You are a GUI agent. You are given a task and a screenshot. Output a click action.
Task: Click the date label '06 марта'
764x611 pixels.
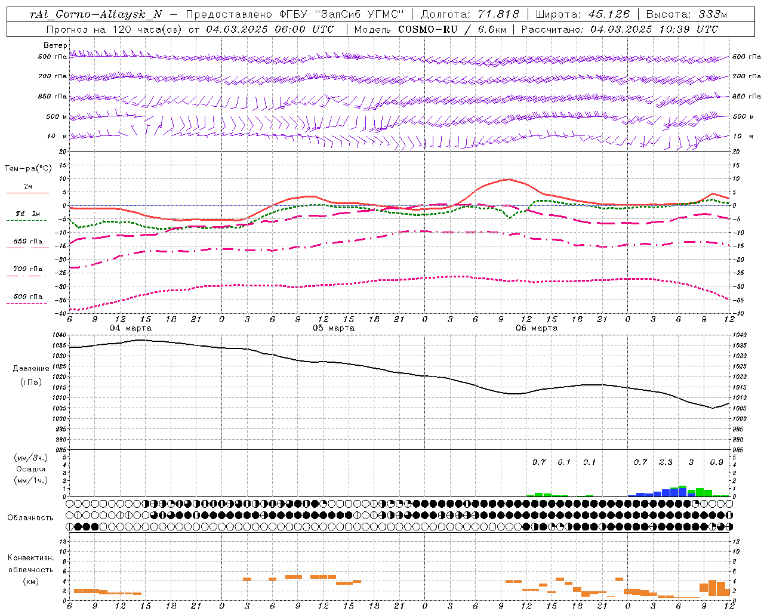537,328
